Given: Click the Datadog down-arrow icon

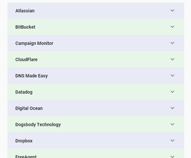Looking at the screenshot, I should (172, 92).
